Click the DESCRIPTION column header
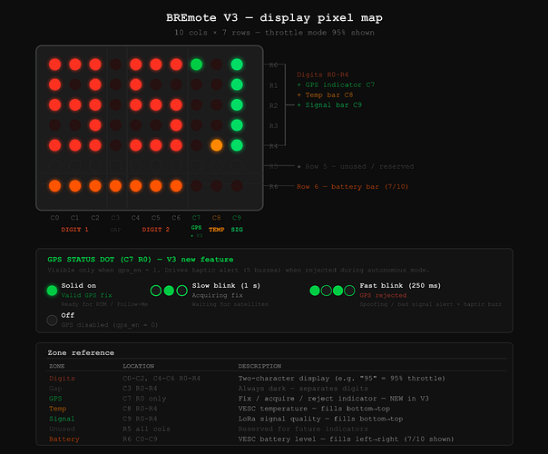Image resolution: width=548 pixels, height=454 pixels. 259,366
